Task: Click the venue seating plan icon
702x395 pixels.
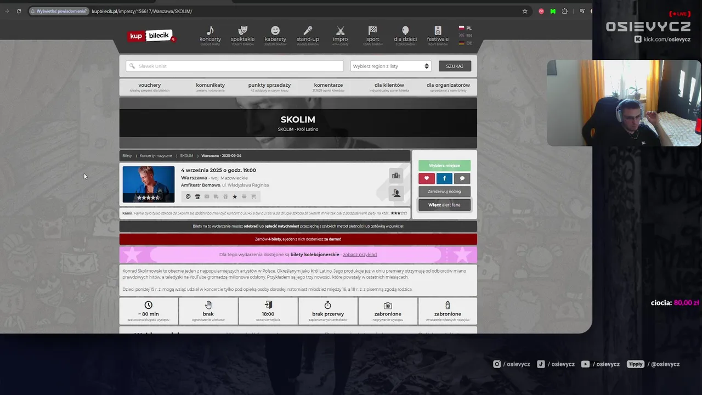Action: pos(396,176)
